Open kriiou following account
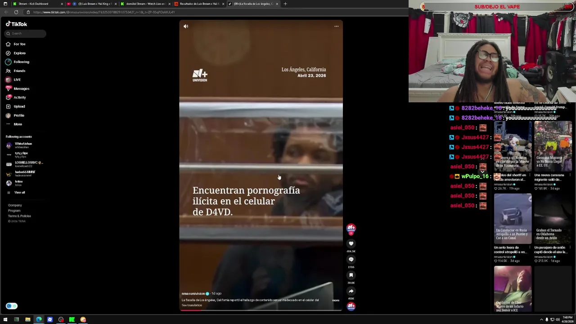 (x=18, y=183)
